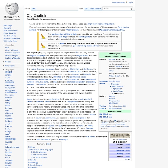The width and height of the screenshot is (168, 168).
Task: Open About Wikipedia link
Action: [x=12, y=50]
